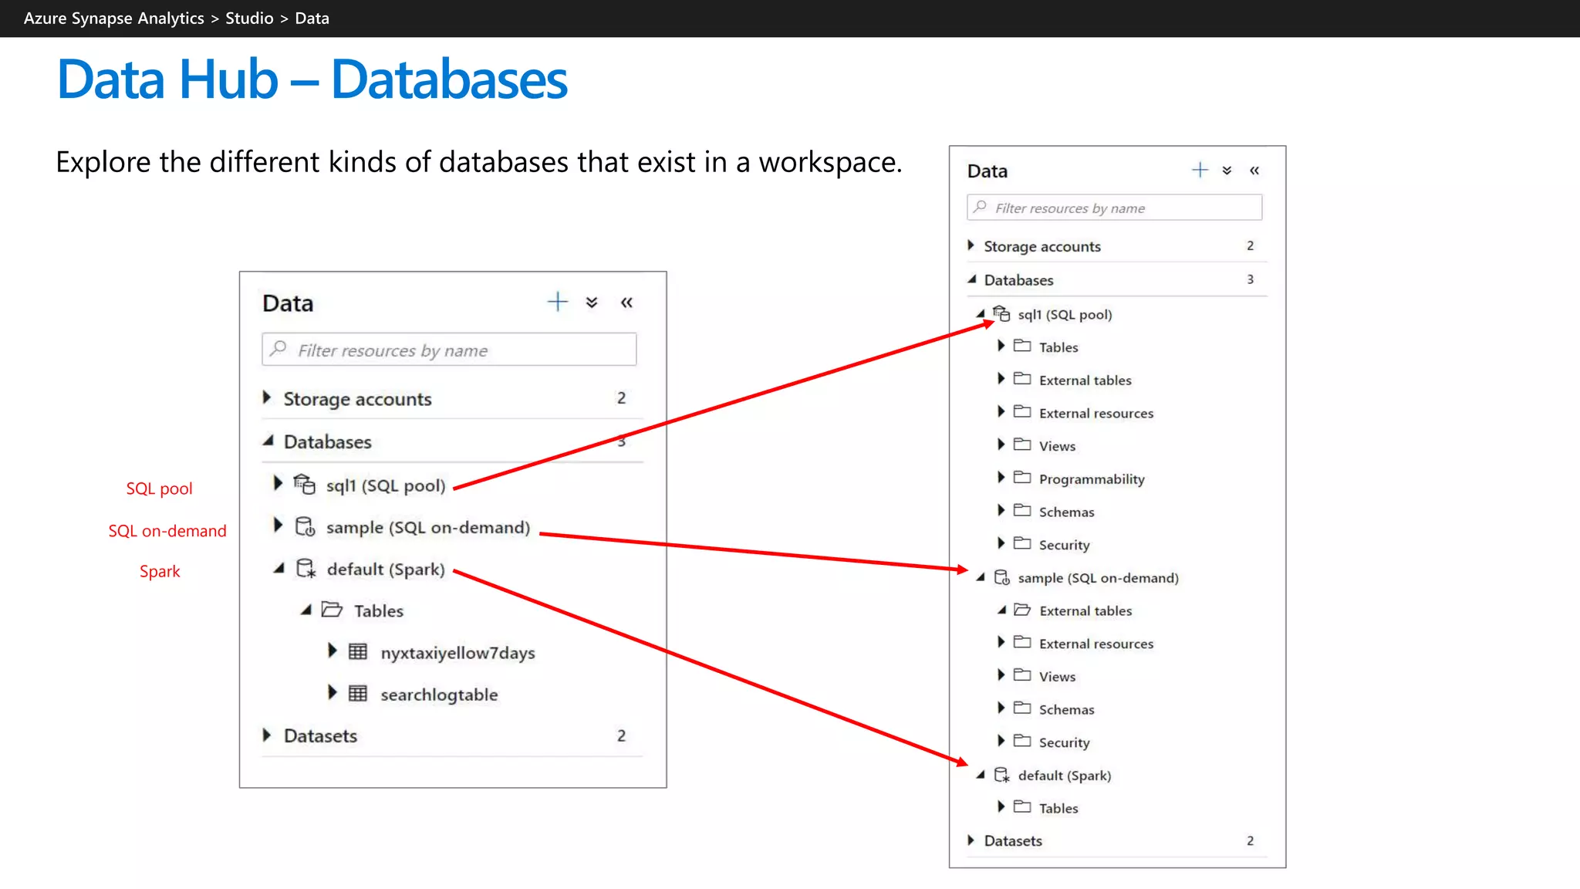Collapse sql1 (SQL pool) in right panel

point(981,313)
